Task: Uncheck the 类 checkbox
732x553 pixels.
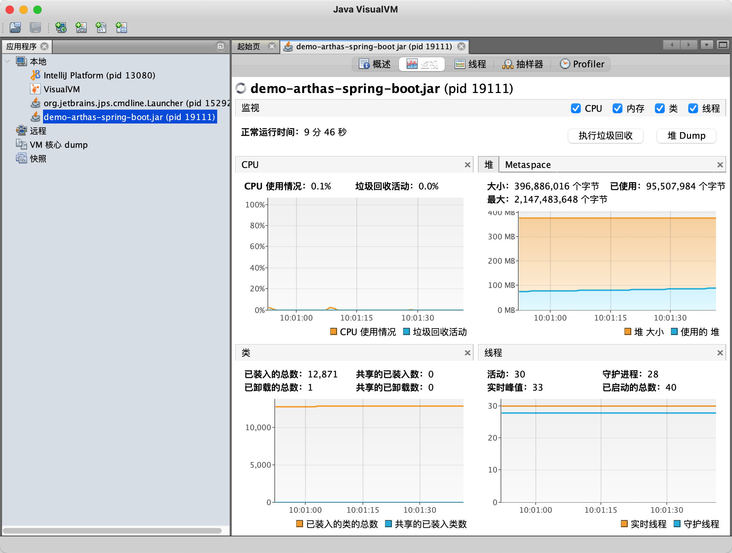Action: coord(660,108)
